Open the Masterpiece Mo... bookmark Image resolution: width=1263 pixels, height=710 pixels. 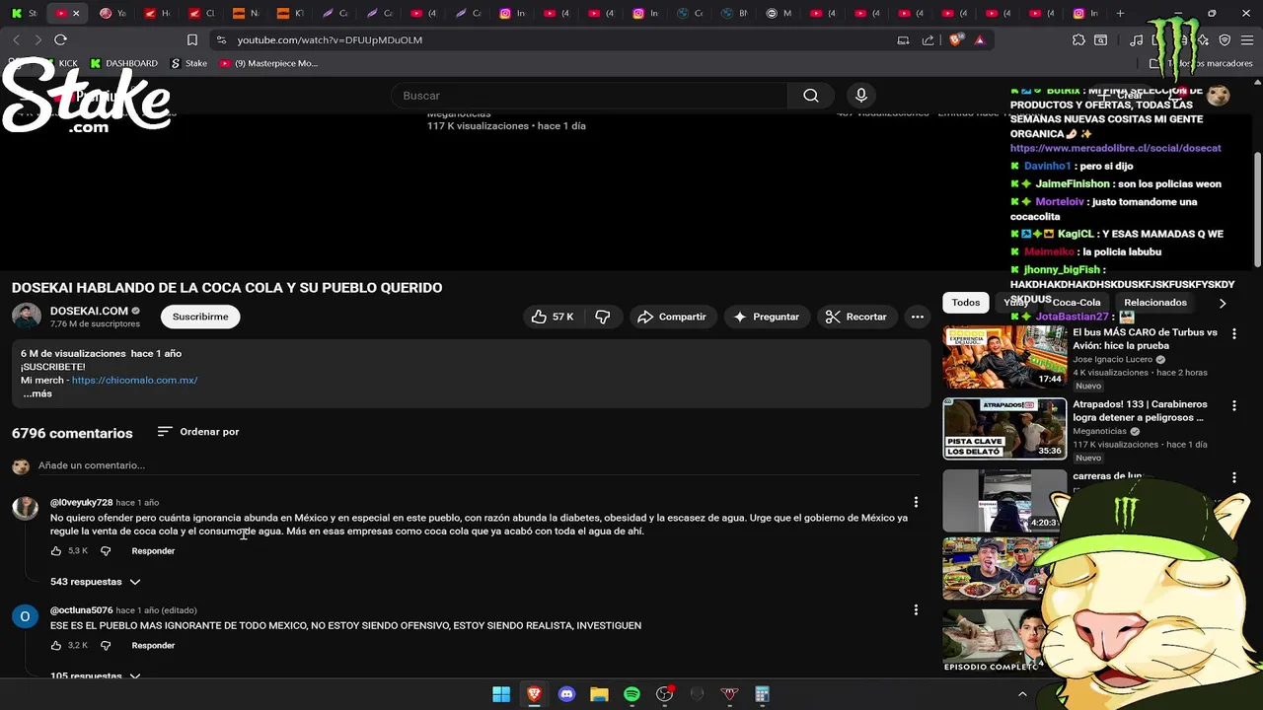pyautogui.click(x=268, y=63)
